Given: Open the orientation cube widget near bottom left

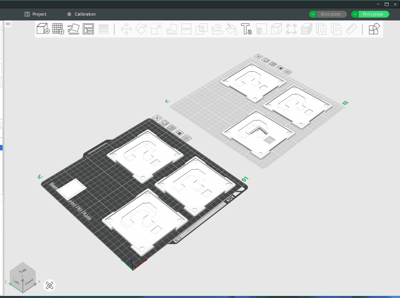Looking at the screenshot, I should (49, 286).
